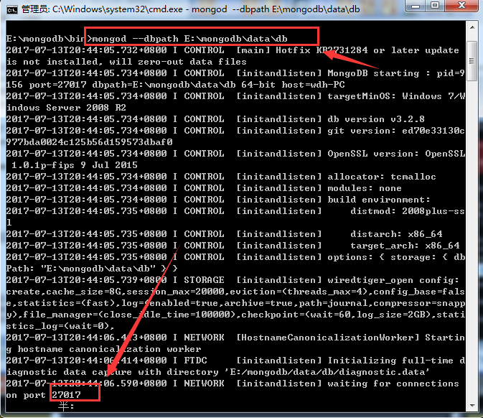The width and height of the screenshot is (483, 418).
Task: Click timestamp '2017-07-13T20:44:05.732+0800'
Action: [86, 50]
